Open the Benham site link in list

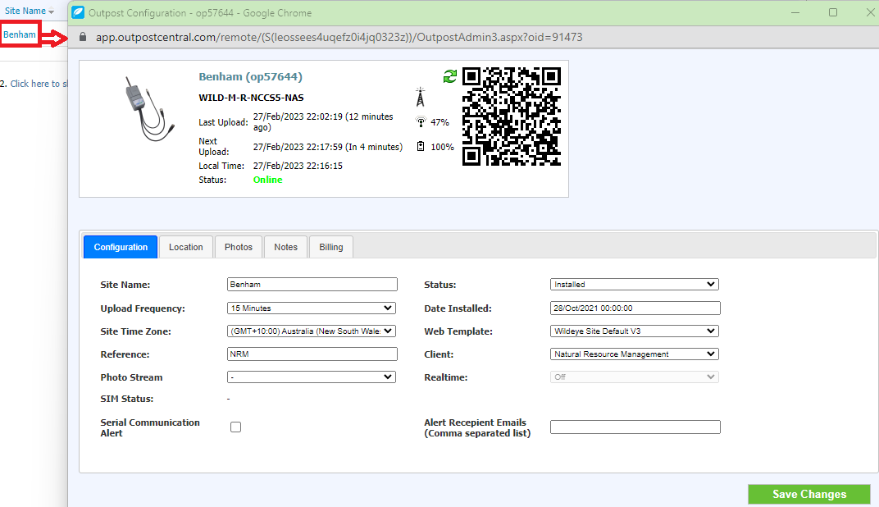click(x=20, y=34)
